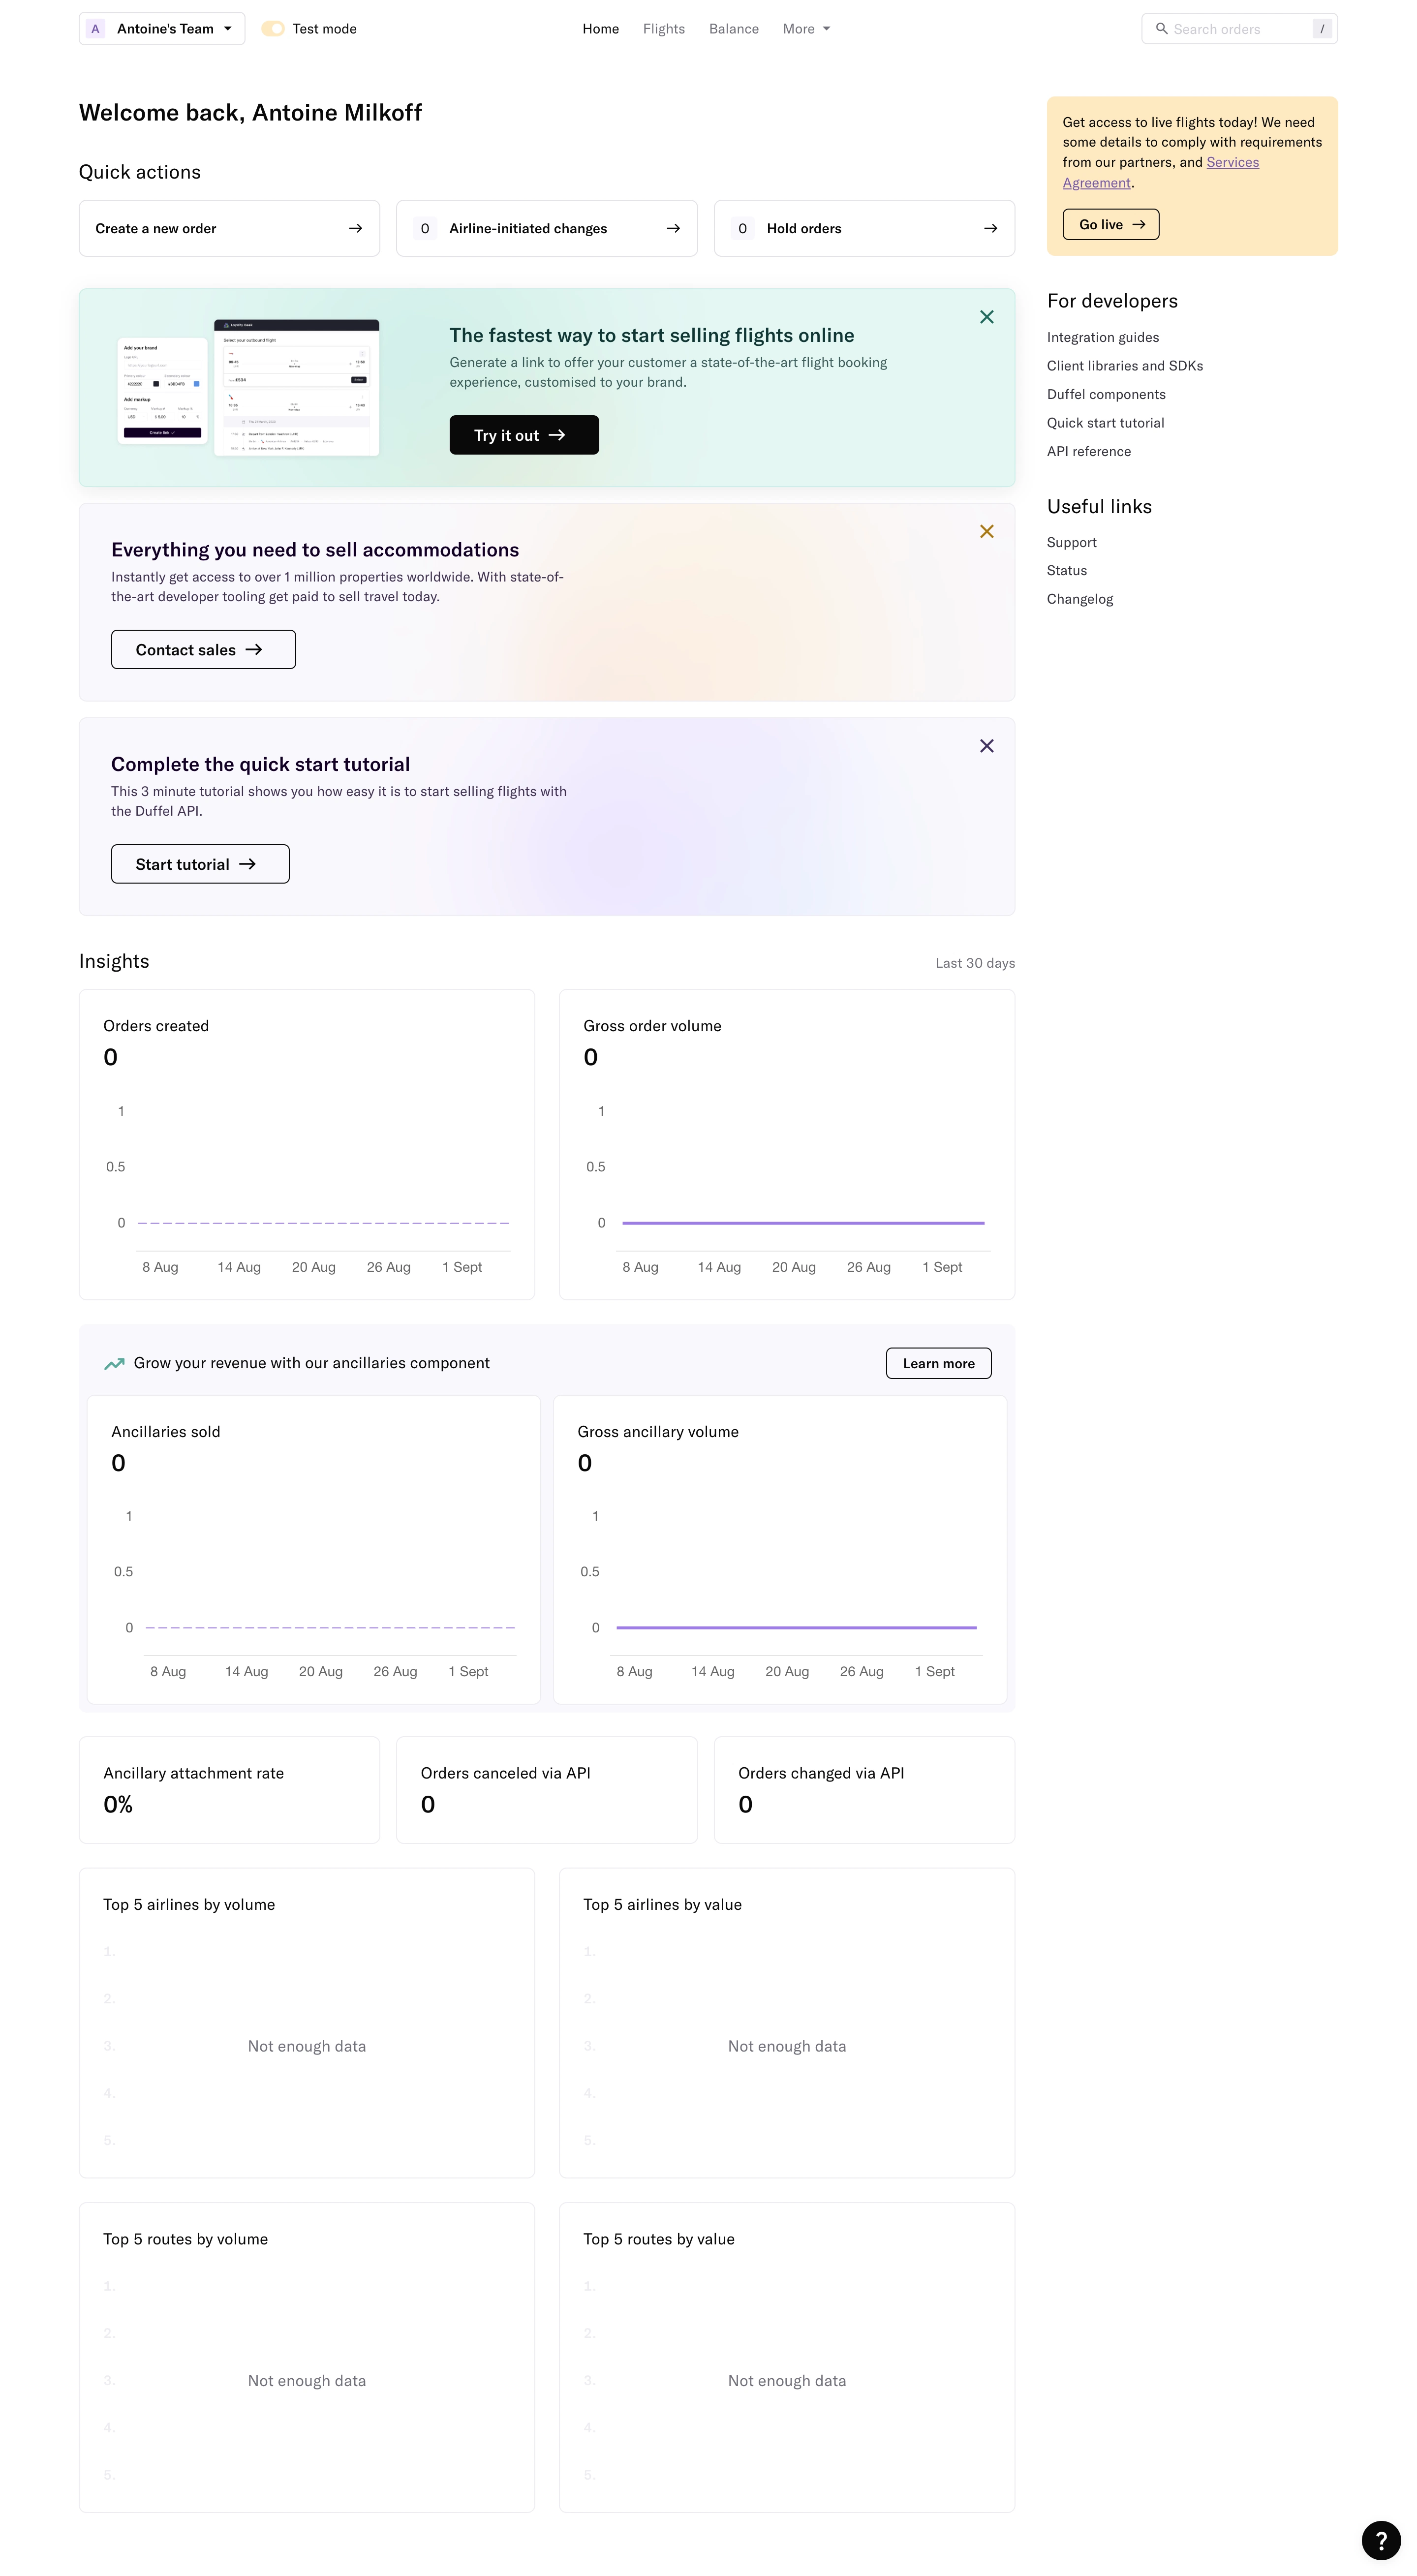
Task: Open the Changelog link
Action: 1079,600
